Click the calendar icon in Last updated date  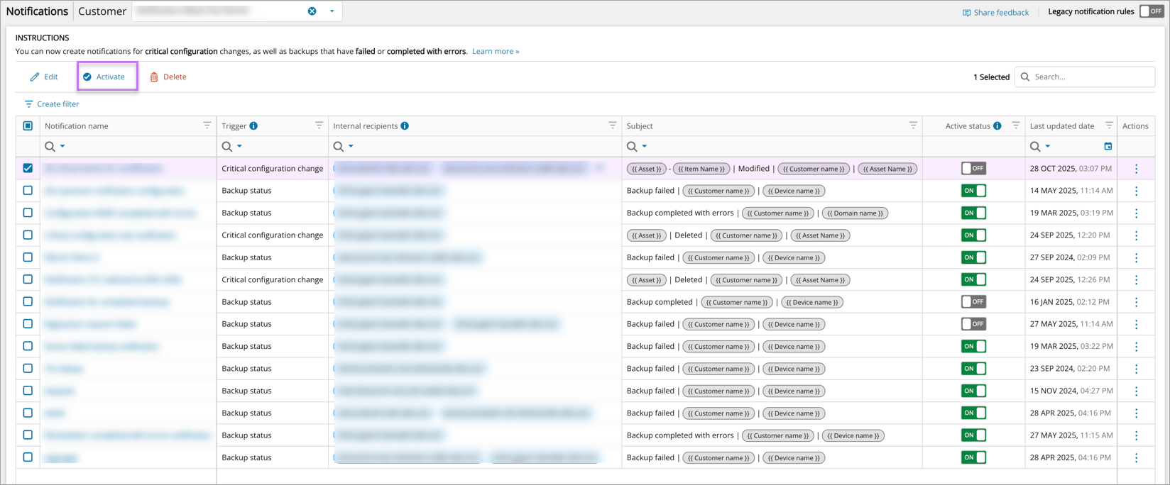(1108, 147)
